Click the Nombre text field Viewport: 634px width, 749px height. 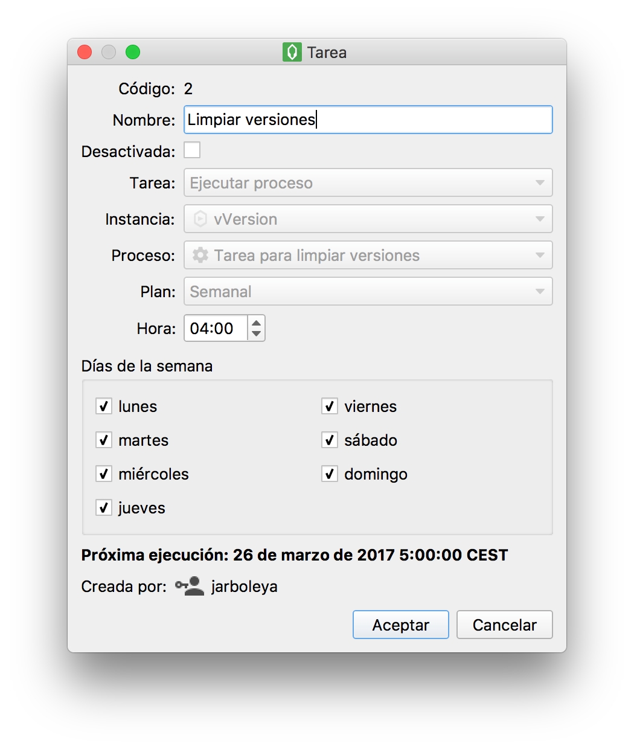368,120
